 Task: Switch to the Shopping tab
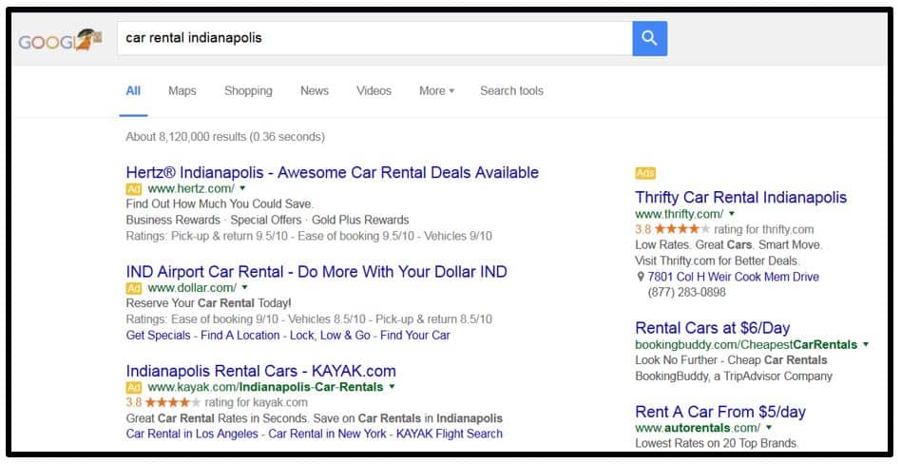(x=248, y=91)
